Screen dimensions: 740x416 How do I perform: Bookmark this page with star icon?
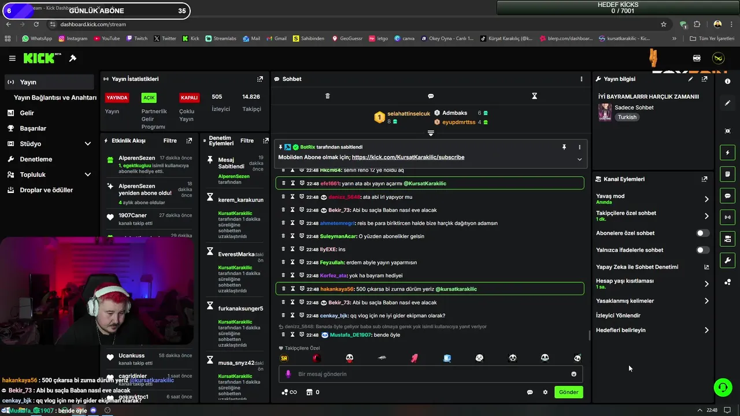click(664, 24)
